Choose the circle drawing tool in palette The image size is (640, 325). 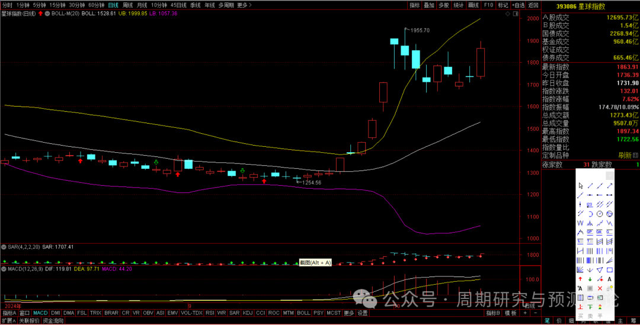click(600, 213)
